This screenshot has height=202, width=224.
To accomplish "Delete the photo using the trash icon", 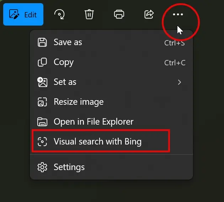I will click(89, 14).
